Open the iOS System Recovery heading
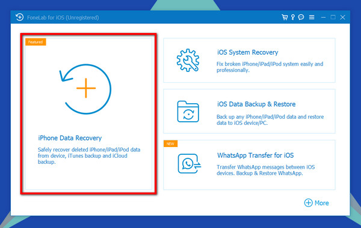This screenshot has height=228, width=361. [x=247, y=52]
